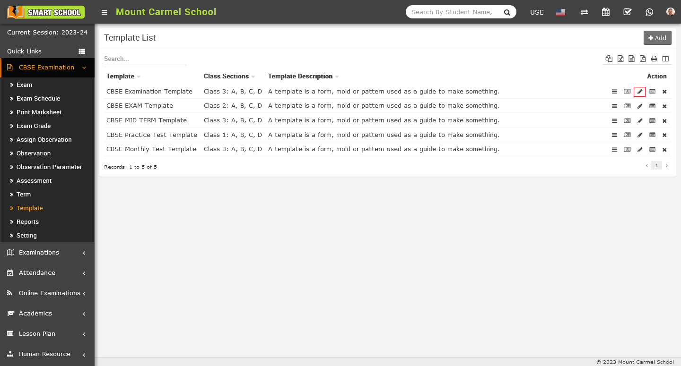The image size is (681, 366).
Task: Go to Print Marksheet menu item
Action: pos(39,112)
